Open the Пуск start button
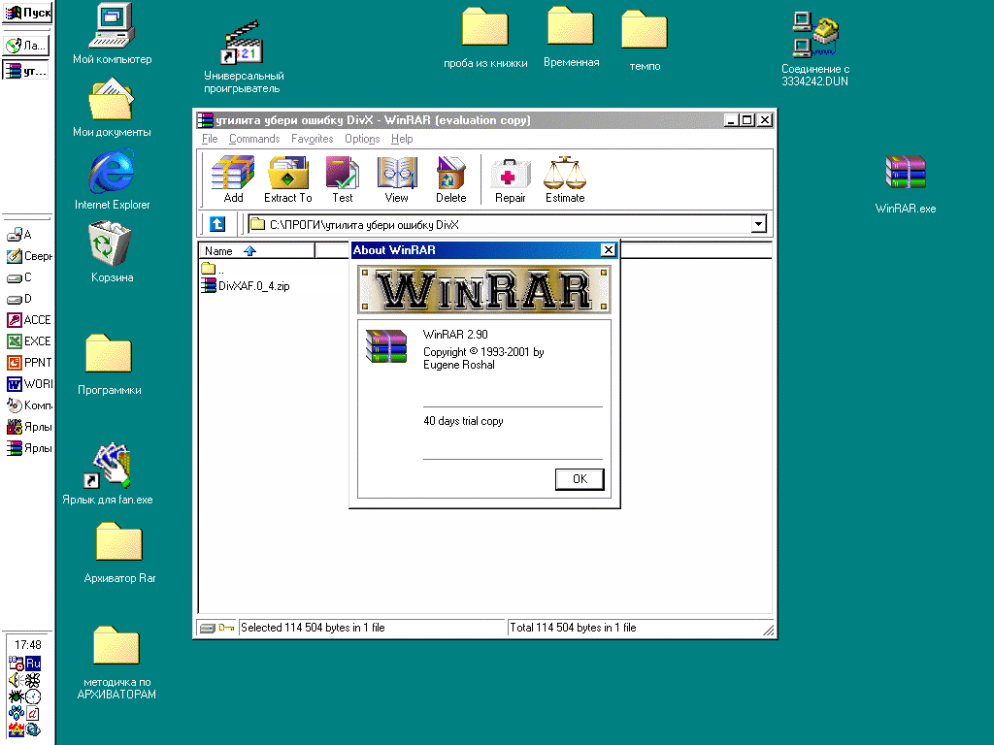The width and height of the screenshot is (994, 745). [x=27, y=12]
